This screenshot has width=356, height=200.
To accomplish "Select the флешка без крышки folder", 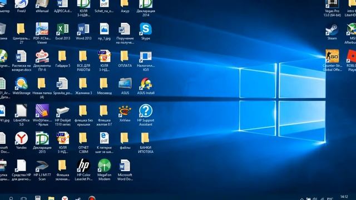I will [x=83, y=115].
